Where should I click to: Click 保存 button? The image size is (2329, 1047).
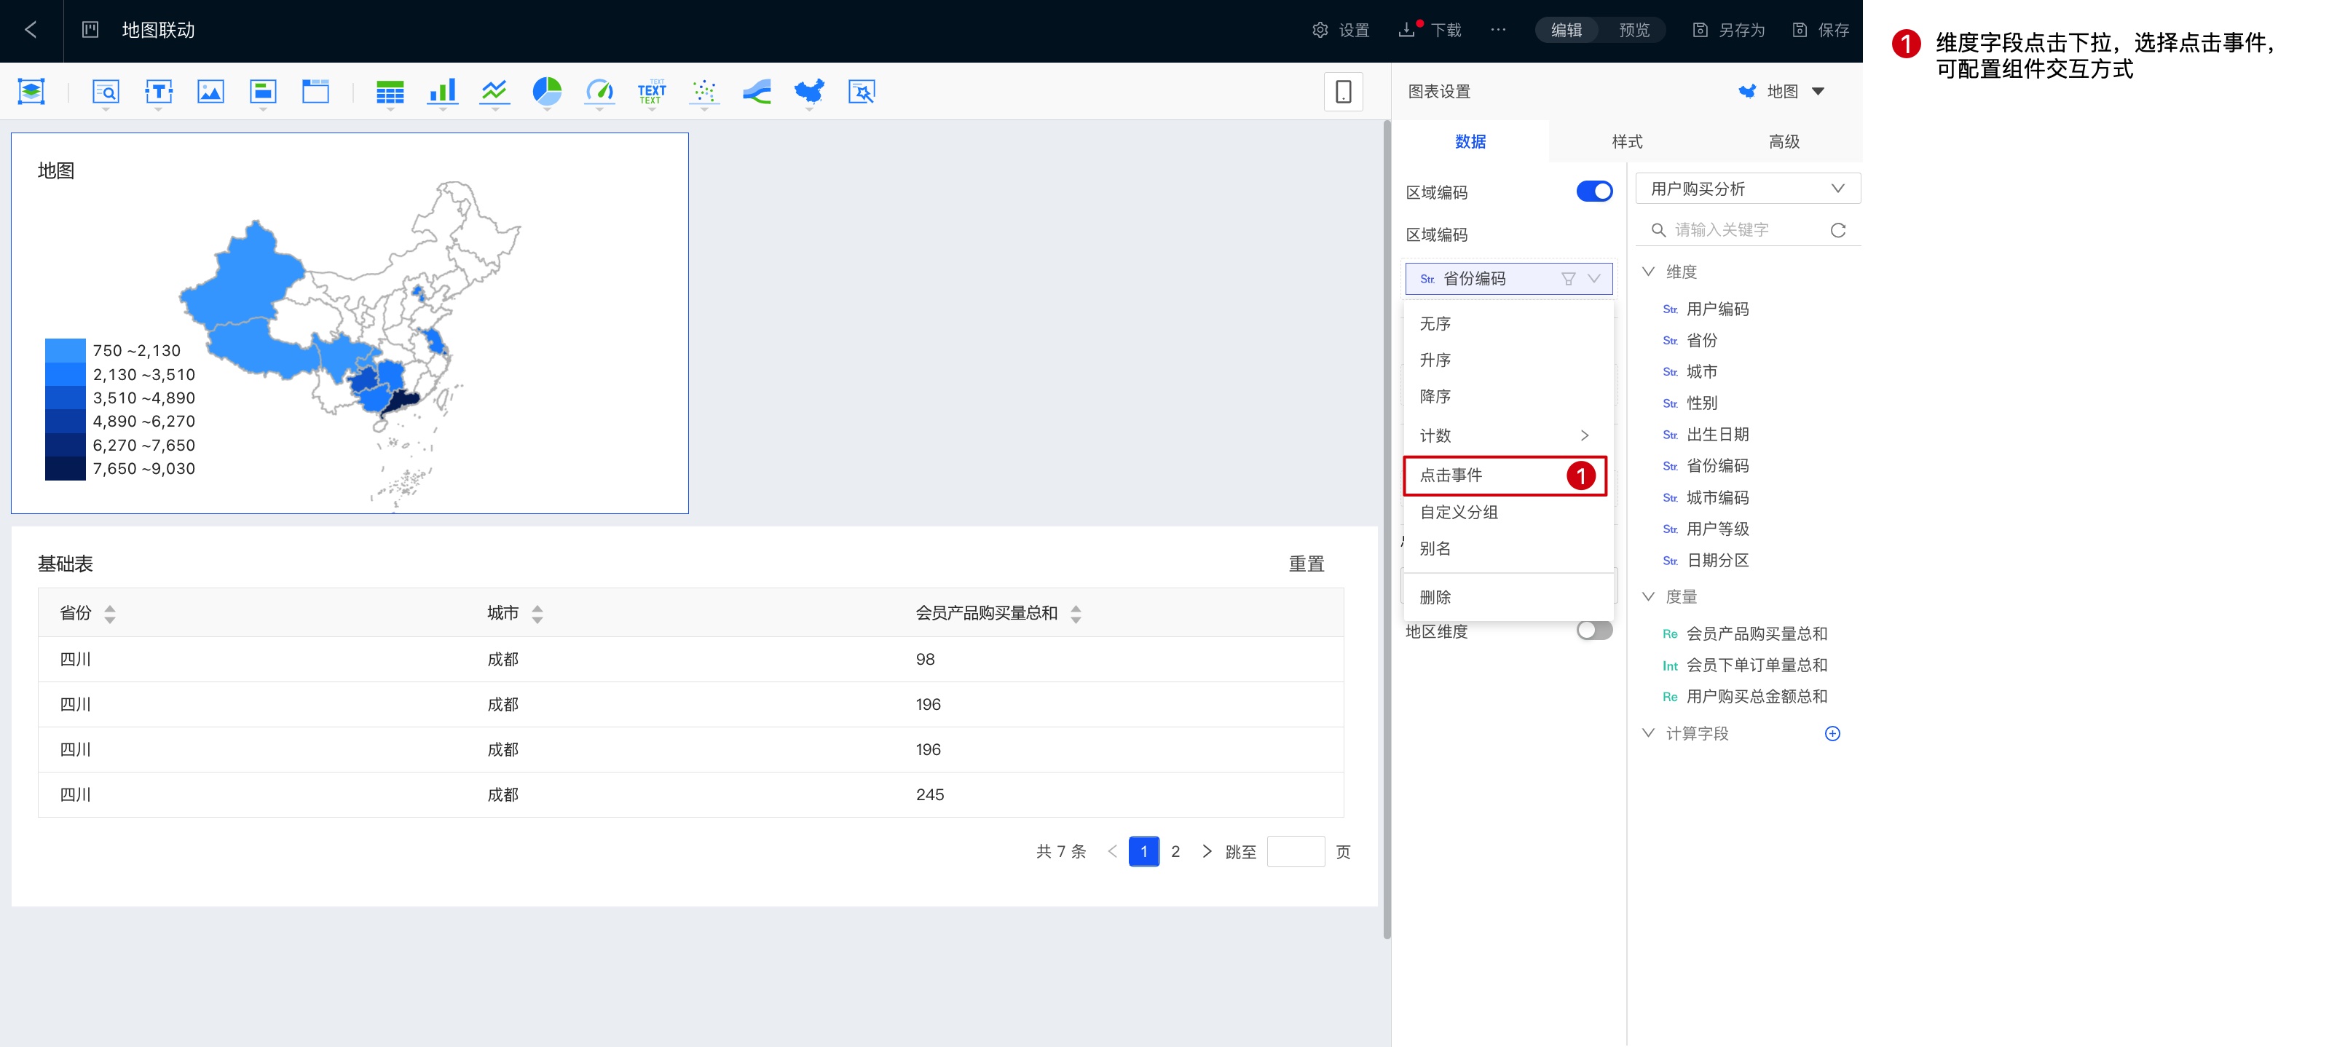click(x=1821, y=30)
